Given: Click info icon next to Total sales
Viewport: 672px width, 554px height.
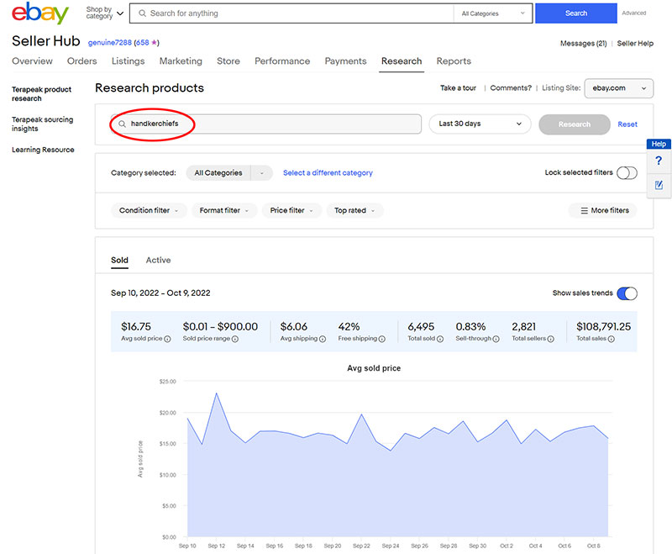Looking at the screenshot, I should point(611,339).
